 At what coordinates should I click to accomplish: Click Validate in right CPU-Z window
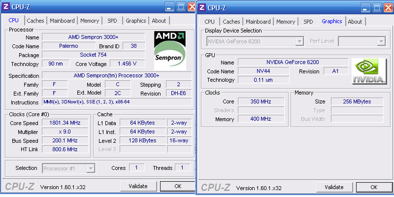334,187
